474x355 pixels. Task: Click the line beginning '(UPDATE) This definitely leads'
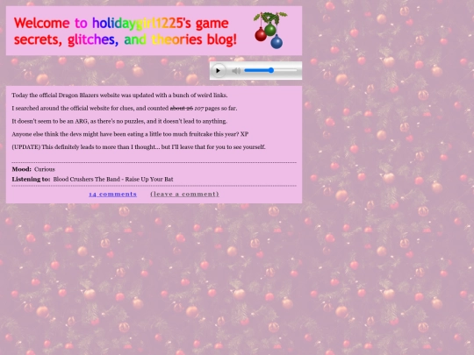pos(139,147)
